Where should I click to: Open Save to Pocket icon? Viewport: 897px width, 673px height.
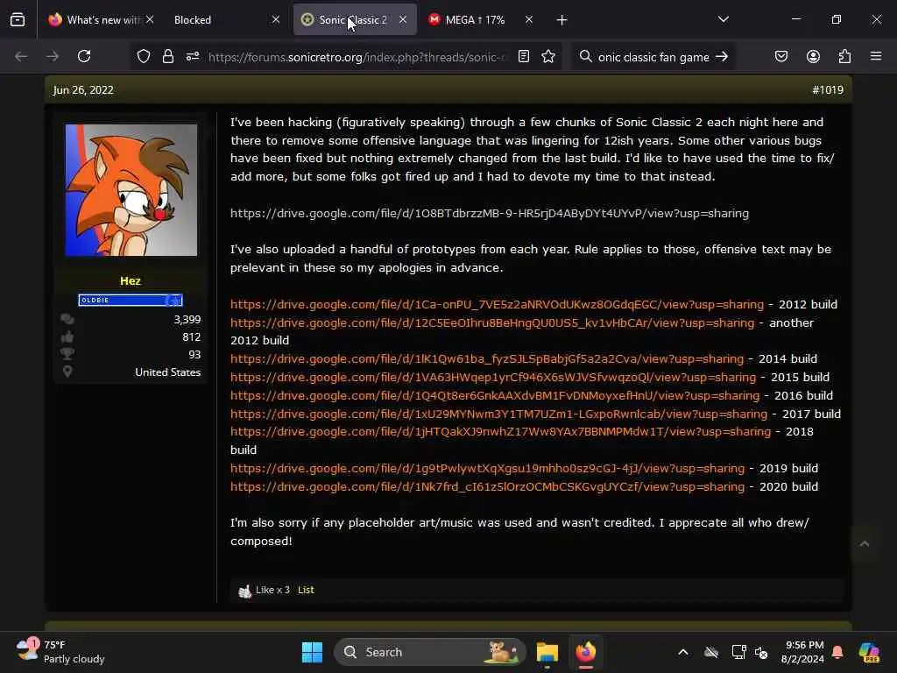pos(780,56)
